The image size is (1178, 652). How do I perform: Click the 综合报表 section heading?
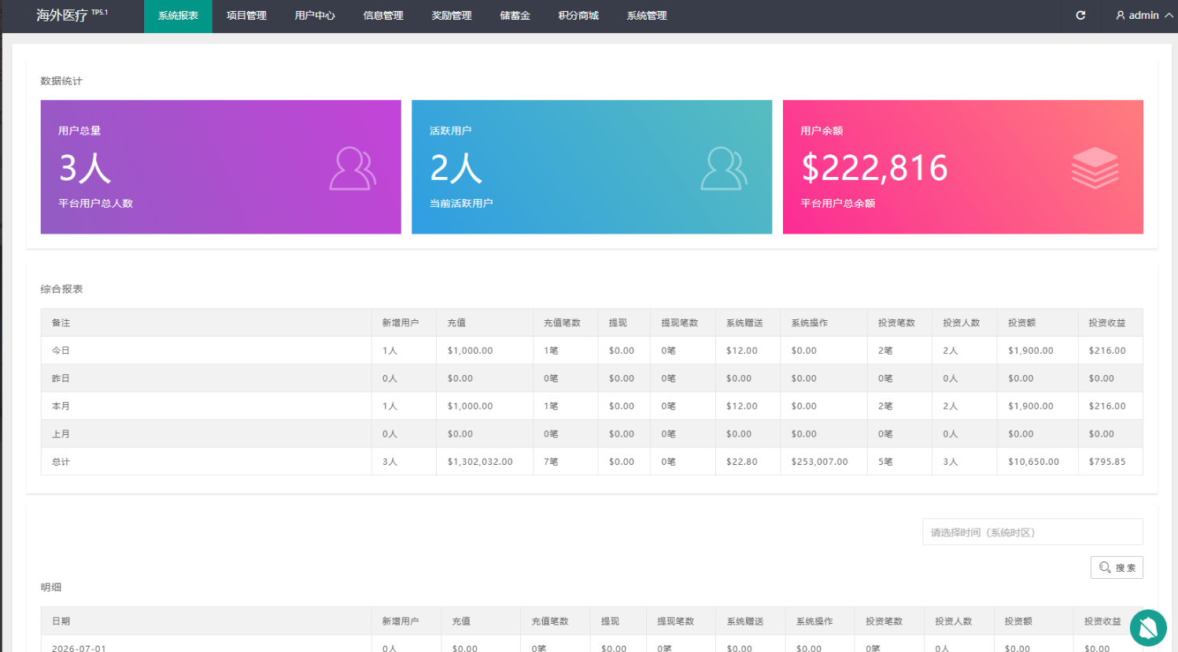tap(61, 289)
